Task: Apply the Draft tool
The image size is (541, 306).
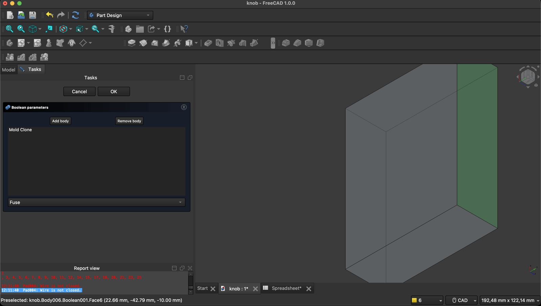Action: pyautogui.click(x=309, y=43)
